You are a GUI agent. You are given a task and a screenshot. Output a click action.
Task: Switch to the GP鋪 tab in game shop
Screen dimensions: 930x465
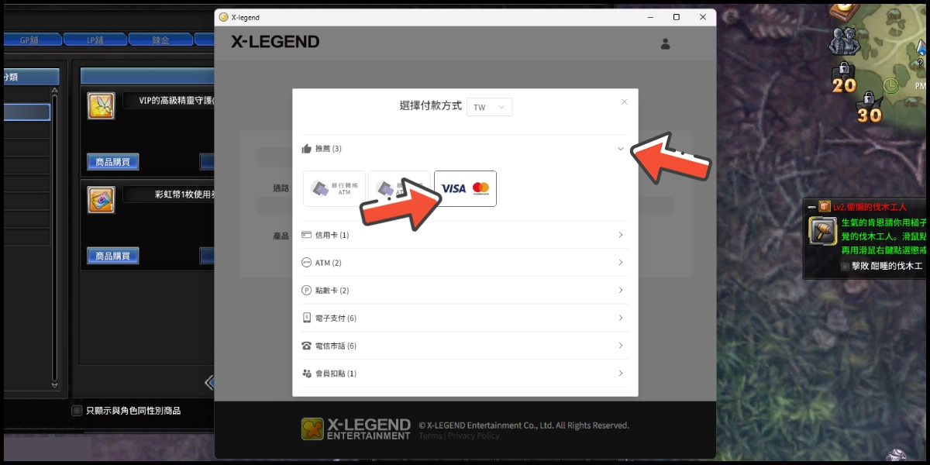click(31, 40)
